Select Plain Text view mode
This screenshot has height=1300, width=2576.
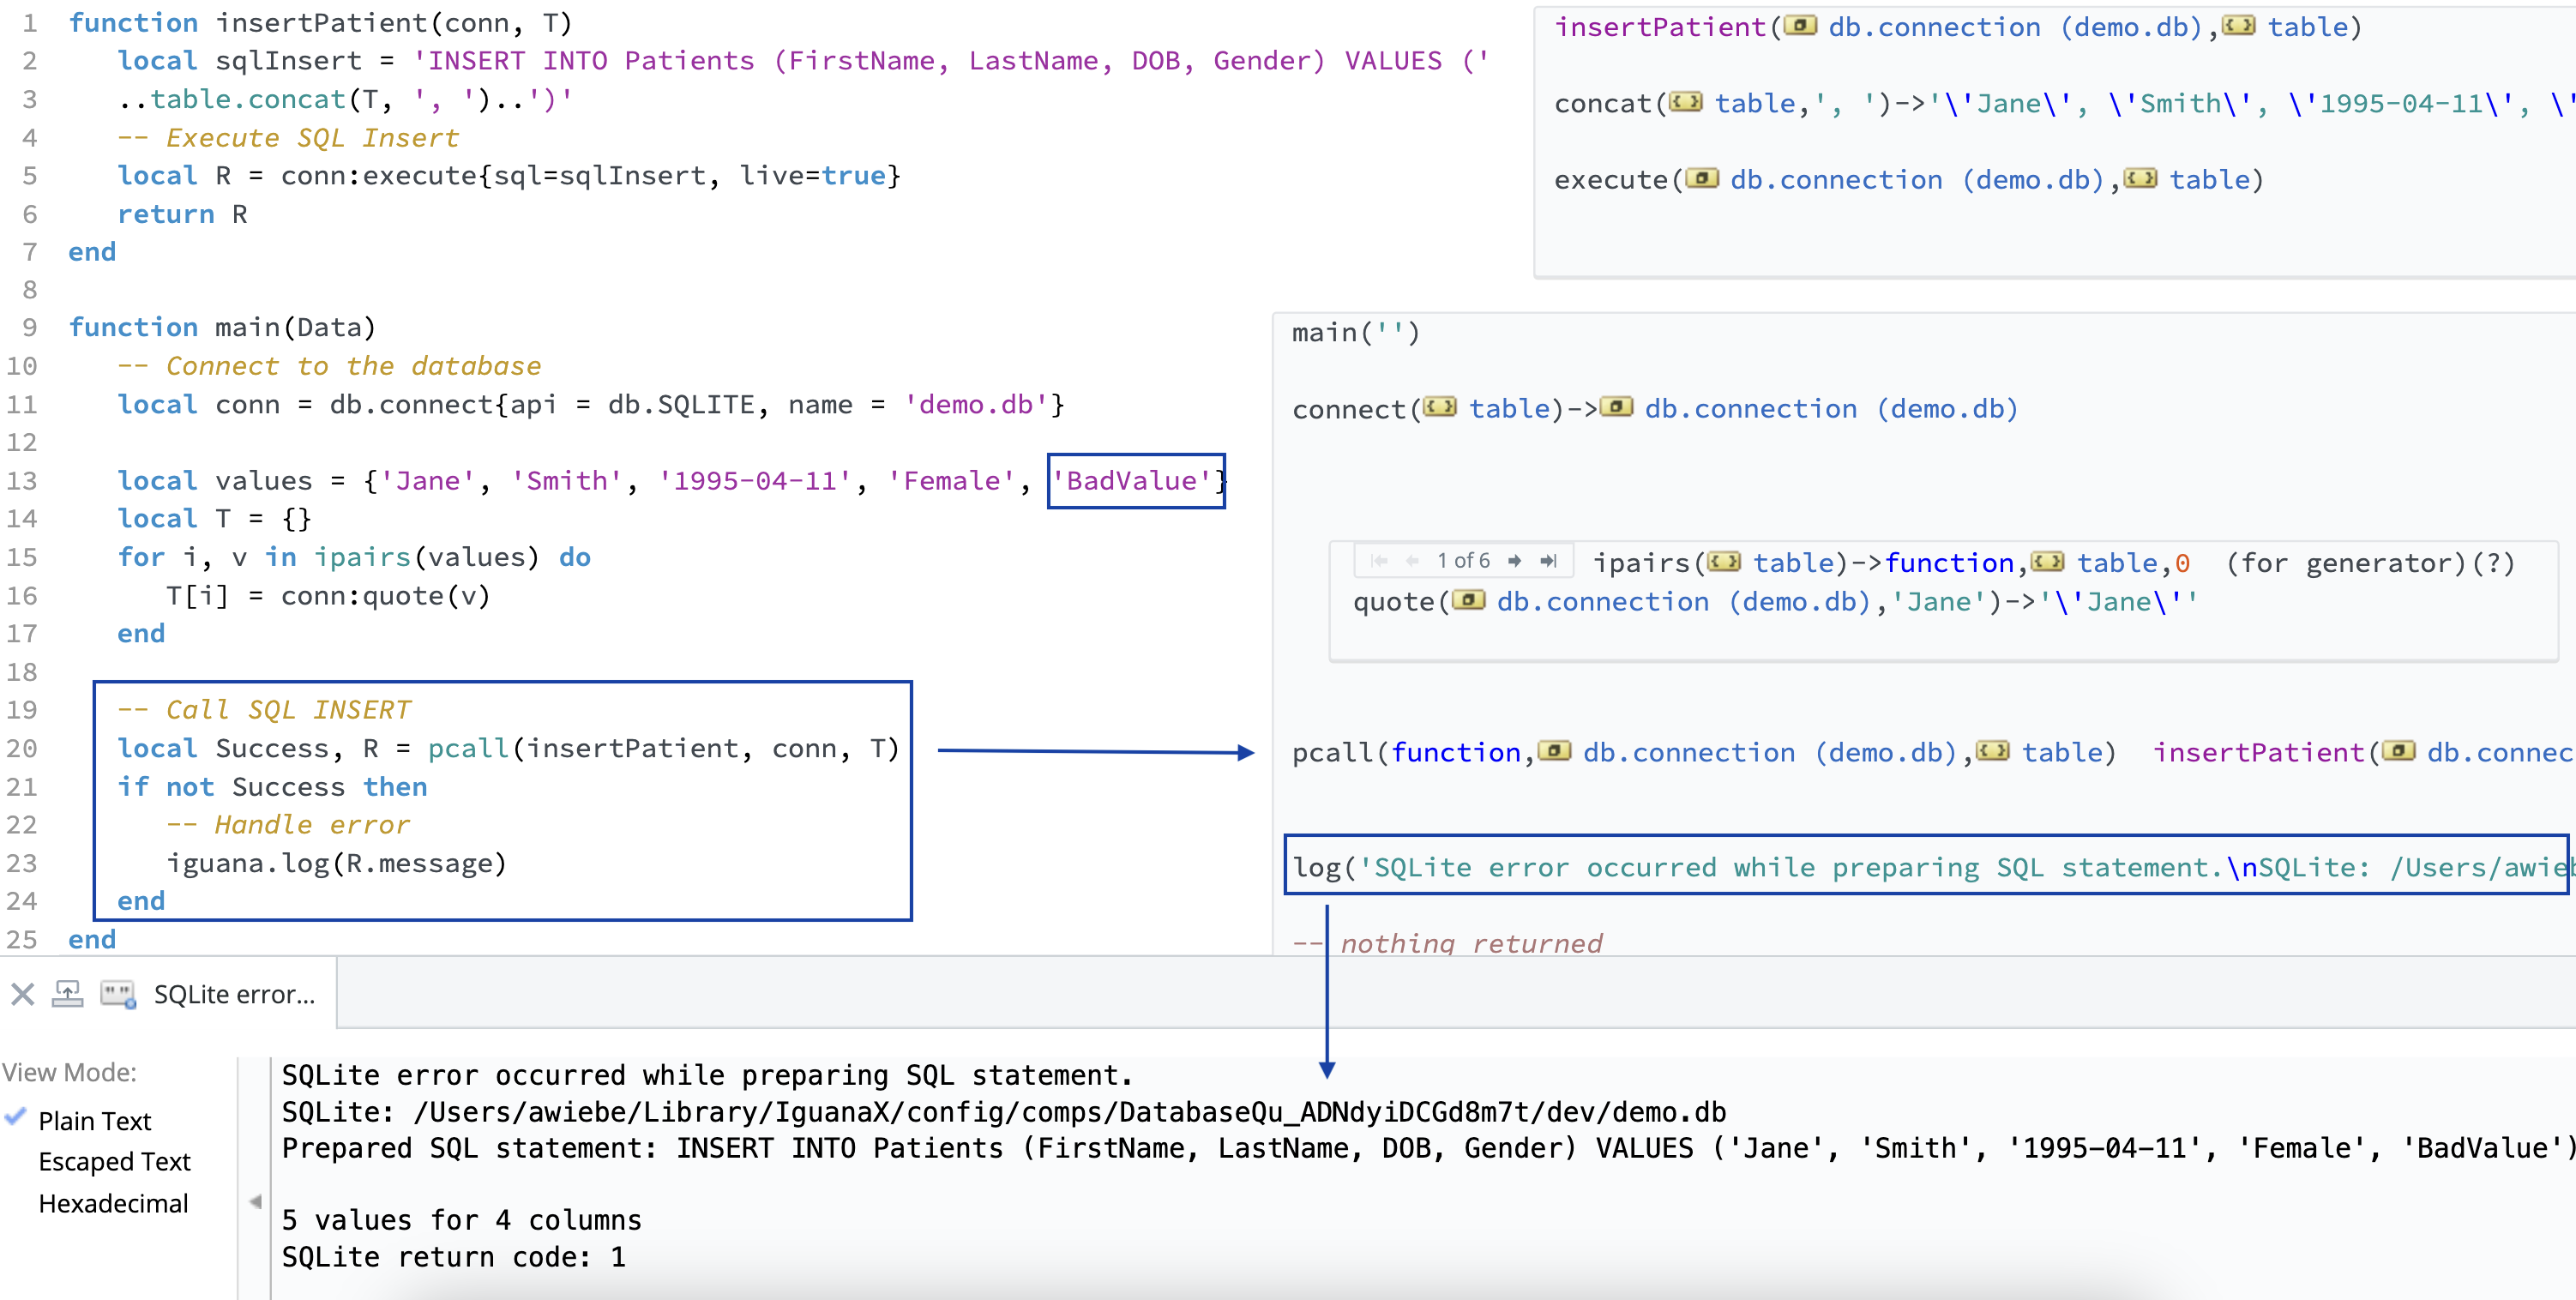[x=94, y=1121]
